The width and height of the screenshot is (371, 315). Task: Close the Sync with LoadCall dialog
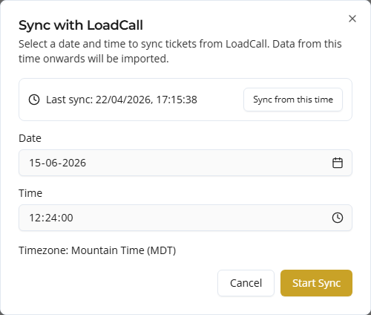click(352, 19)
